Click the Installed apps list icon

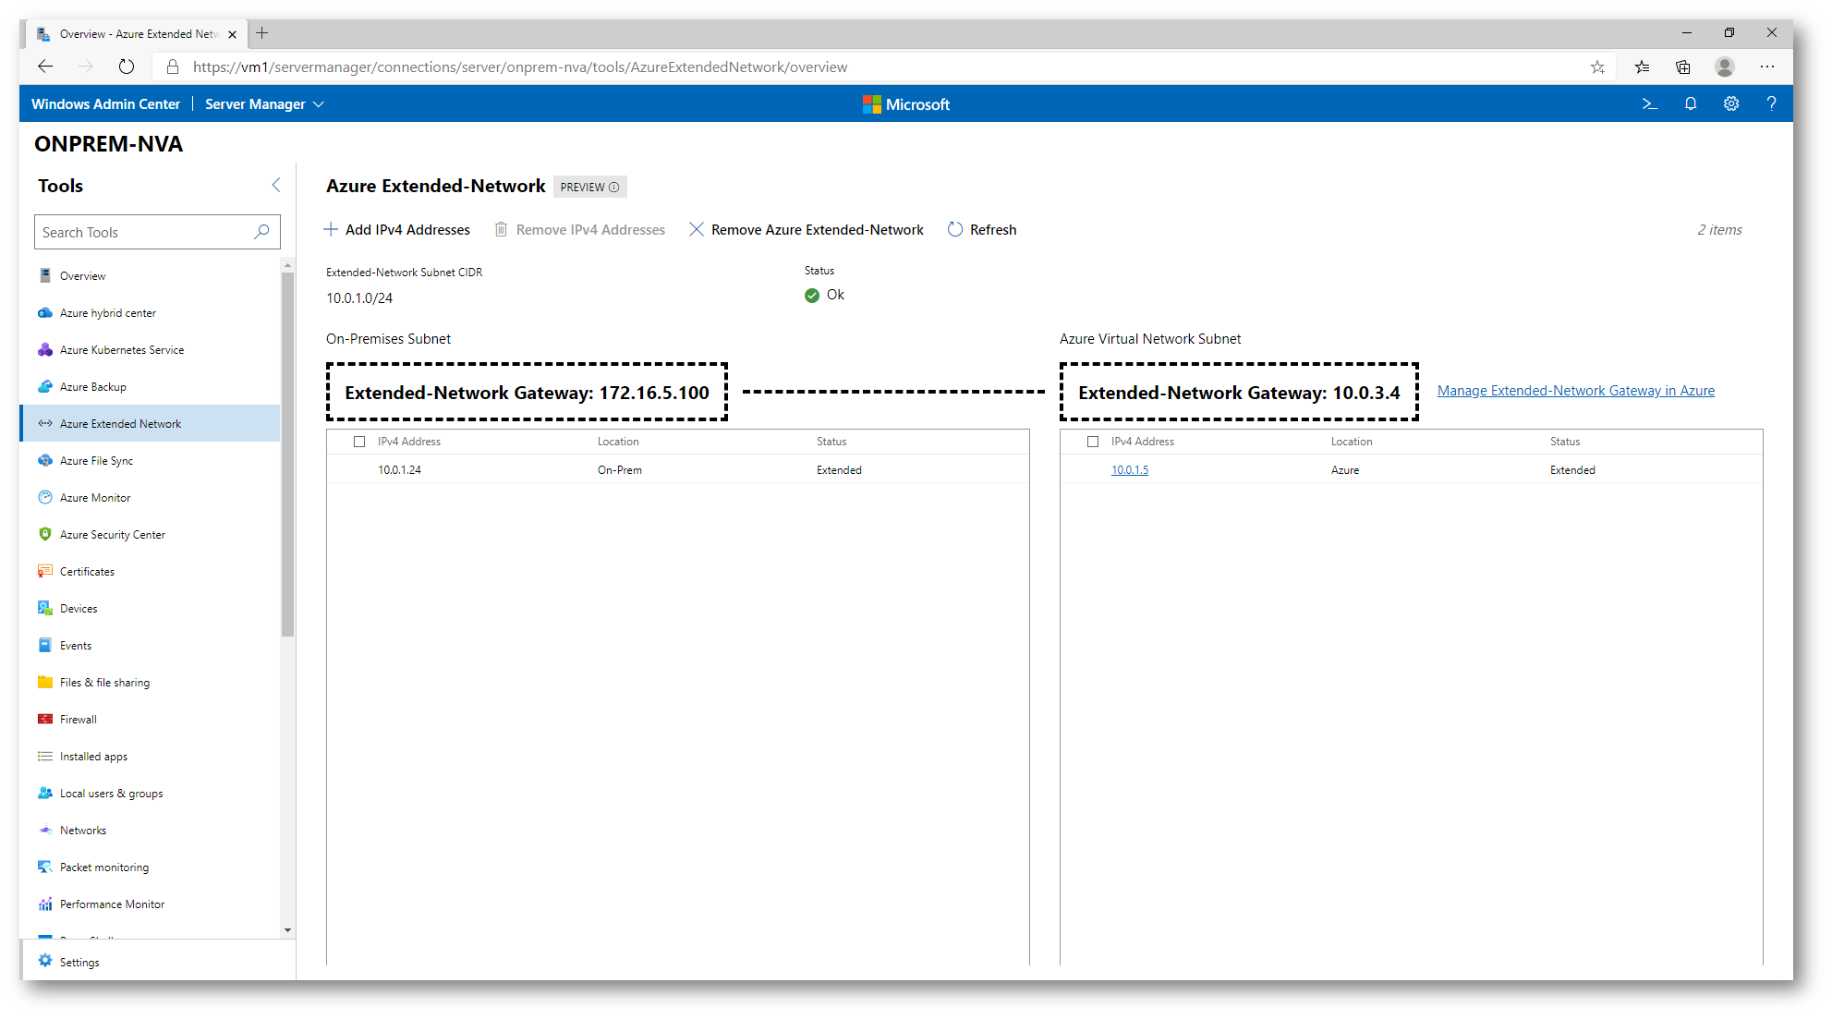click(x=45, y=756)
